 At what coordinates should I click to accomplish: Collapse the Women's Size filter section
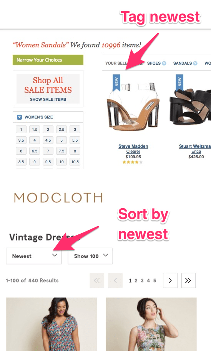pyautogui.click(x=20, y=117)
